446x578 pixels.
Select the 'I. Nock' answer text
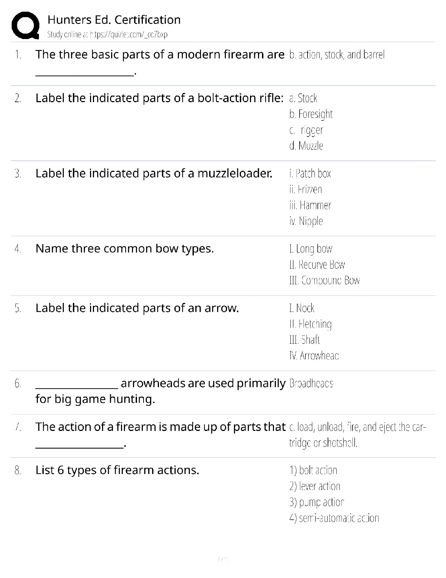click(x=302, y=308)
